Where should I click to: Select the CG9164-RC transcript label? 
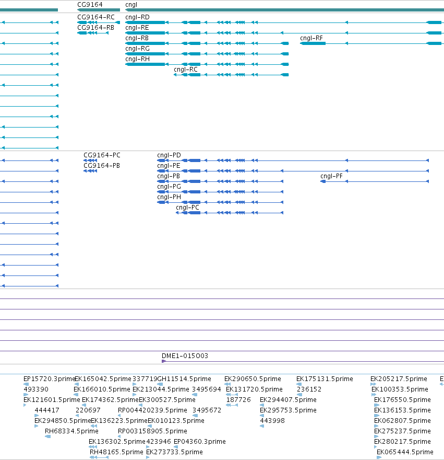tap(96, 17)
